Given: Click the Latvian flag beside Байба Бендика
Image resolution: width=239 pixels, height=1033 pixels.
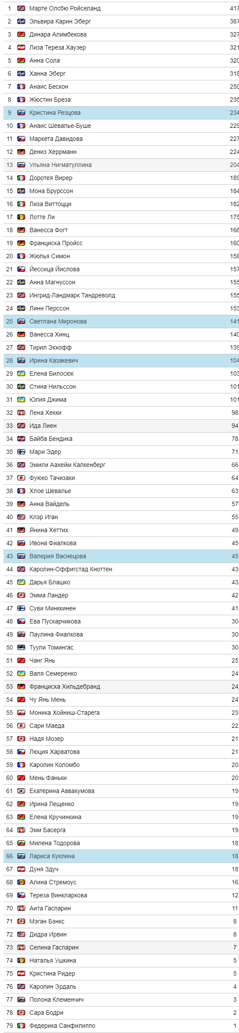Looking at the screenshot, I should click(x=21, y=439).
